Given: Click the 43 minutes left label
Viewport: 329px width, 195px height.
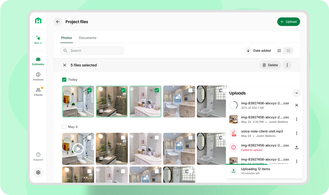Looking at the screenshot, I should pos(250,173).
